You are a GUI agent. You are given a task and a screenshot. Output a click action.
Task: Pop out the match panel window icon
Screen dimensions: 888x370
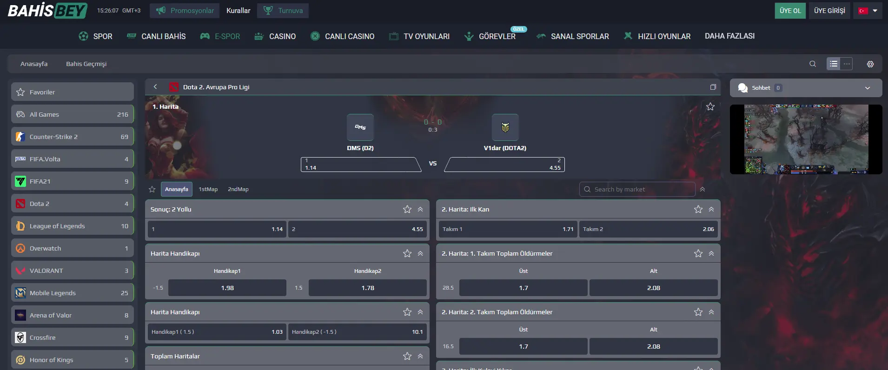pos(713,87)
